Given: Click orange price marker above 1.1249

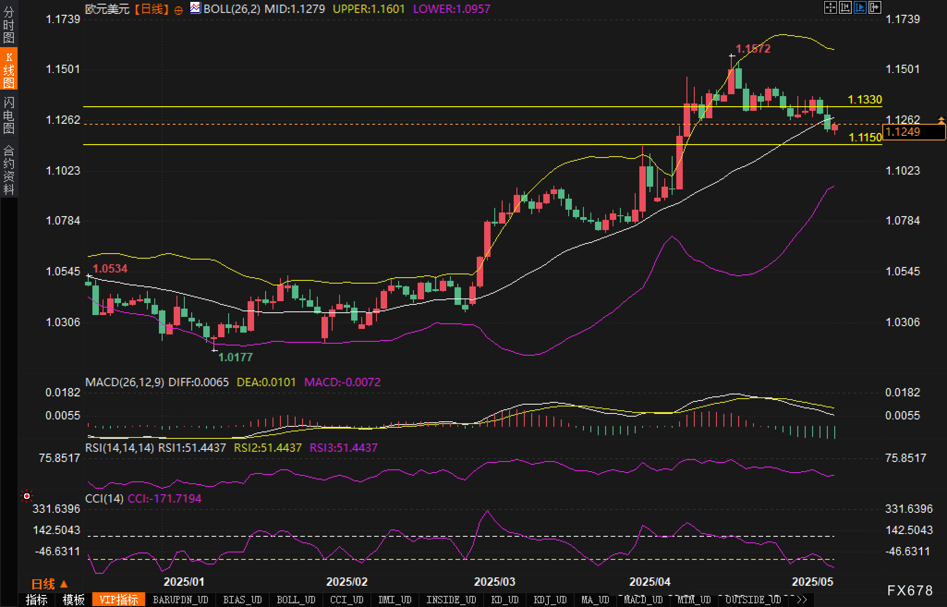Looking at the screenshot, I should coord(941,121).
